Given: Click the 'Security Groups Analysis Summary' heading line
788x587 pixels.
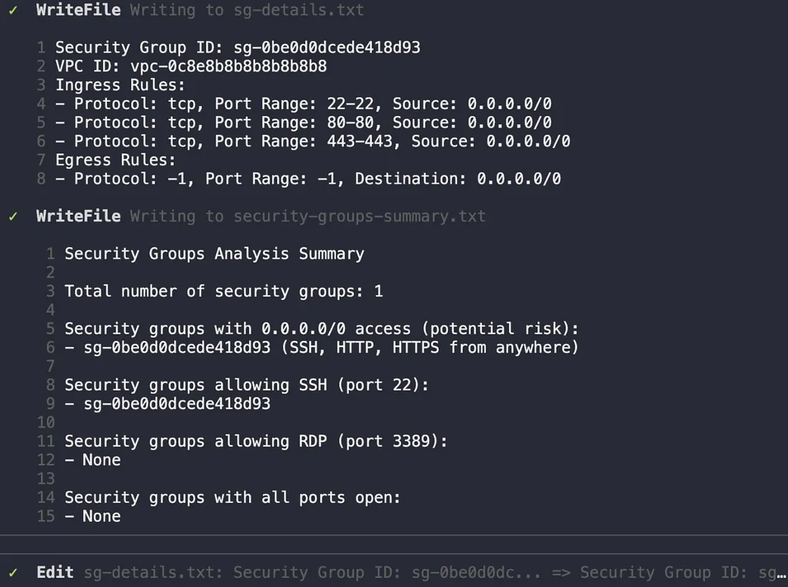Looking at the screenshot, I should 214,254.
